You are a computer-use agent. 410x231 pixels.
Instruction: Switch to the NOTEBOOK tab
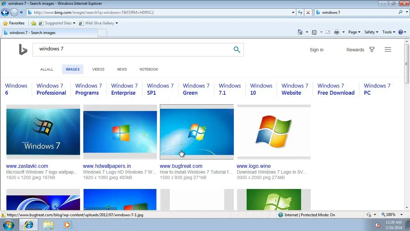pyautogui.click(x=149, y=69)
